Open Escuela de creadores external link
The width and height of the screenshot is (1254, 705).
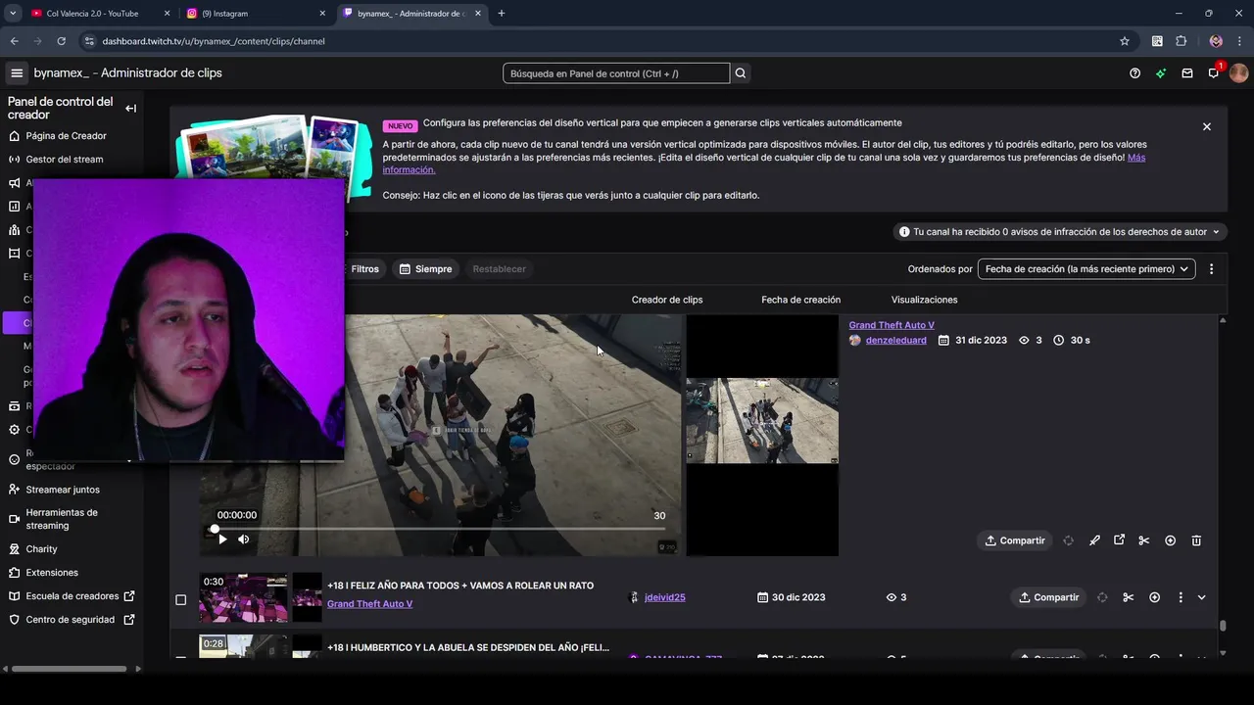pyautogui.click(x=72, y=596)
